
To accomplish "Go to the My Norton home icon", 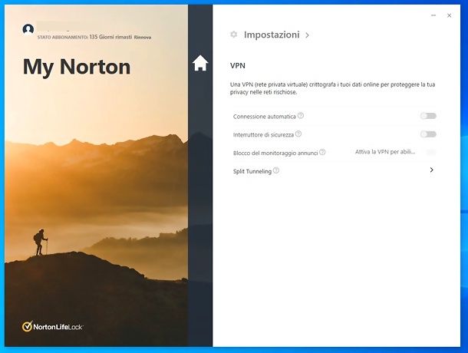I will coord(200,63).
